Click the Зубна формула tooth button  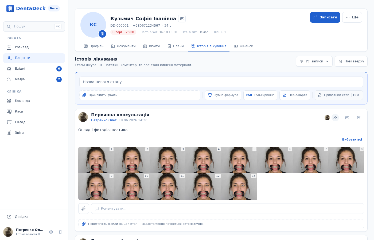click(223, 95)
